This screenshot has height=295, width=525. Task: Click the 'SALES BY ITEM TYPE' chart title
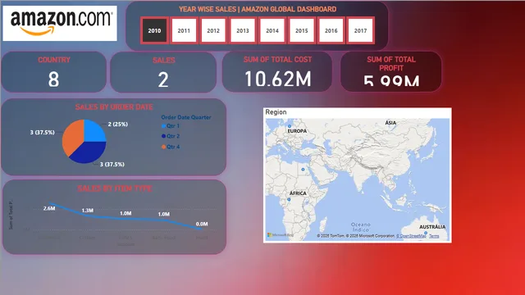click(115, 188)
